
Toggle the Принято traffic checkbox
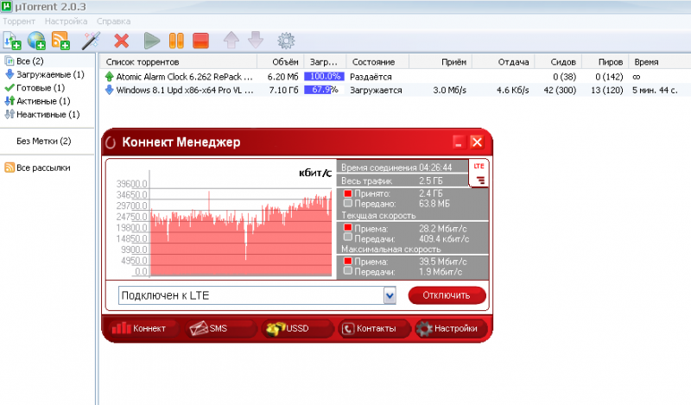(348, 193)
